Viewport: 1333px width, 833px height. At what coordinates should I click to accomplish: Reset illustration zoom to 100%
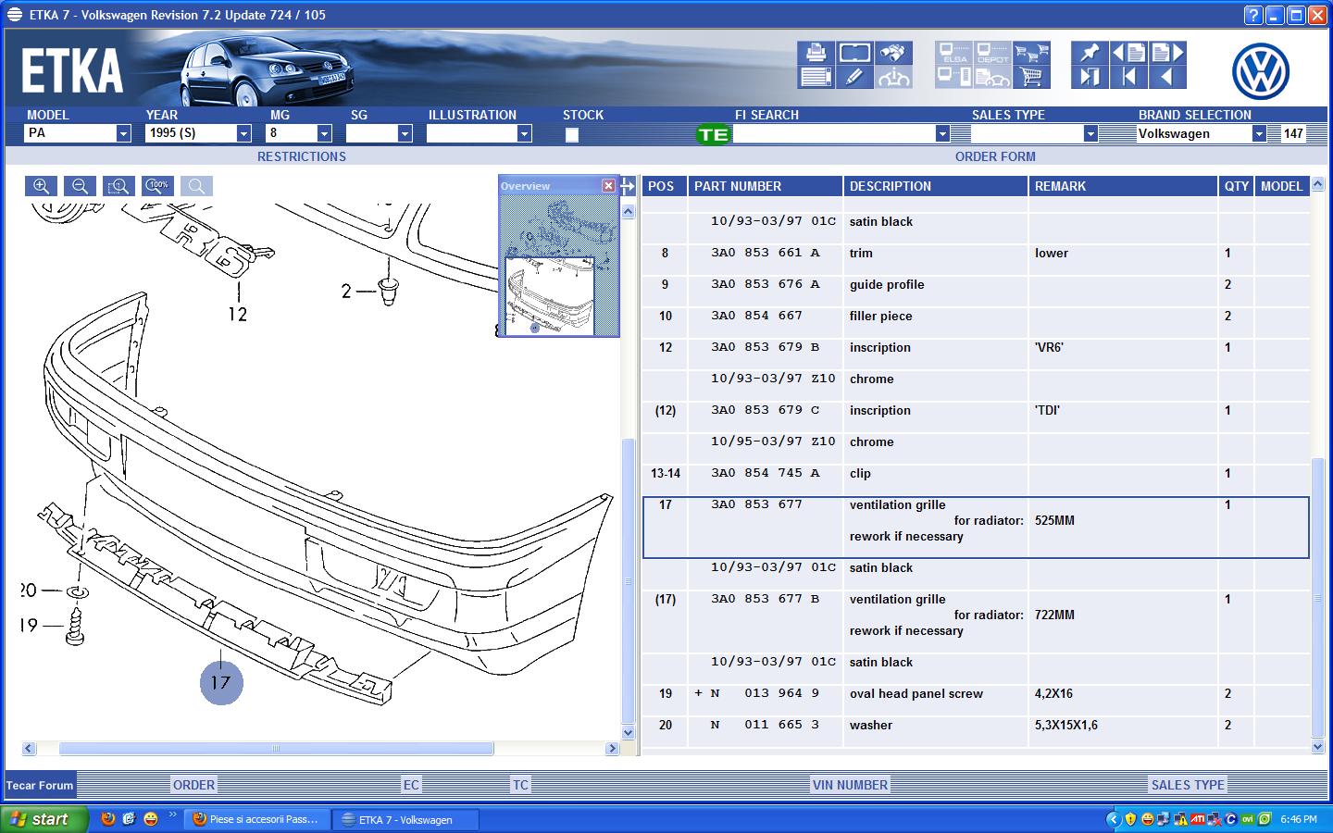(x=157, y=186)
